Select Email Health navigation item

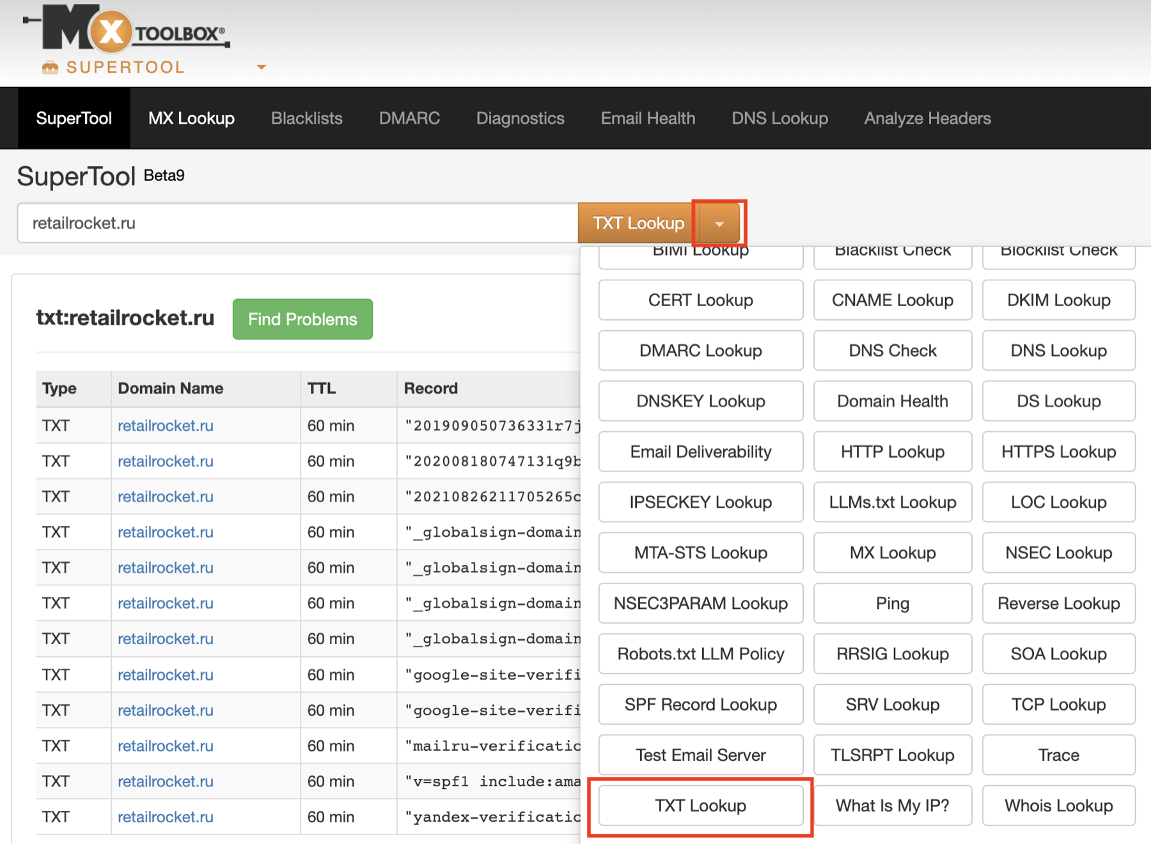point(648,118)
